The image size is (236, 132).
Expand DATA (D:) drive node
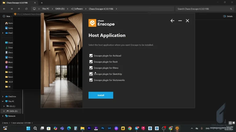[4, 111]
